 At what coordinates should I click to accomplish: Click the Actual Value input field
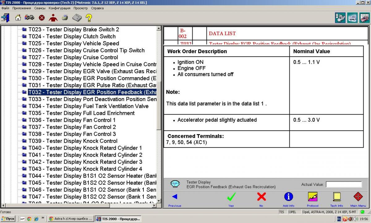pos(343,185)
